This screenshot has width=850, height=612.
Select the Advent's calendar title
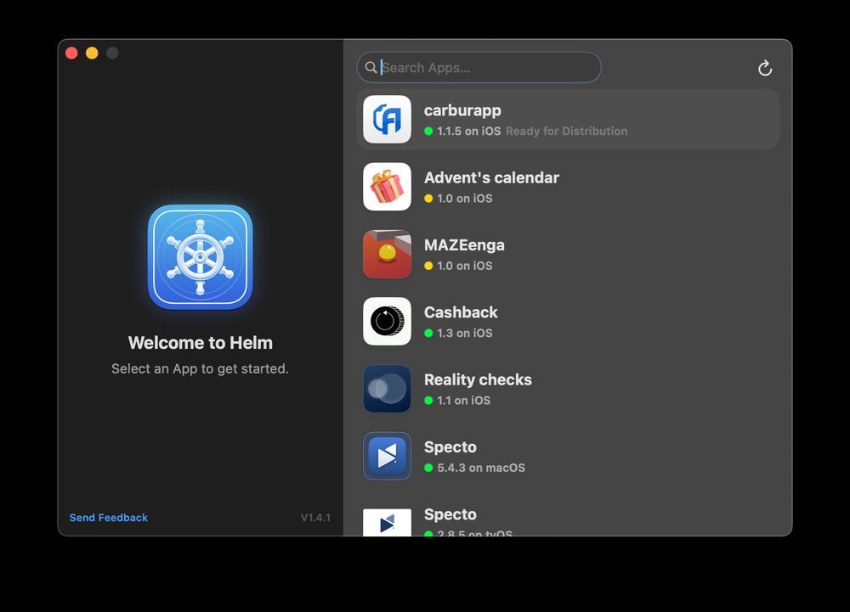(491, 177)
